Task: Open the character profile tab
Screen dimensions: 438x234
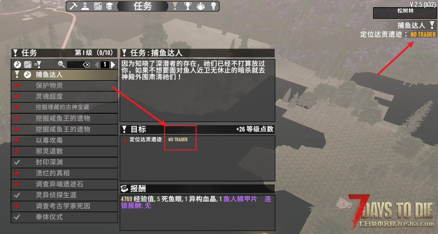Action: (85, 6)
